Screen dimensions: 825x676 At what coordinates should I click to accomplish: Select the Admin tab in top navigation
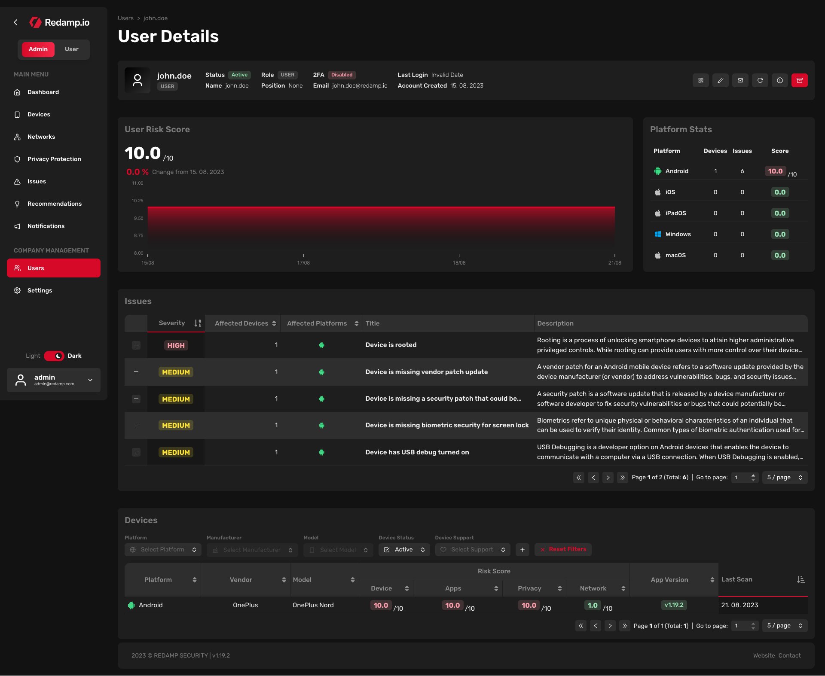coord(37,49)
